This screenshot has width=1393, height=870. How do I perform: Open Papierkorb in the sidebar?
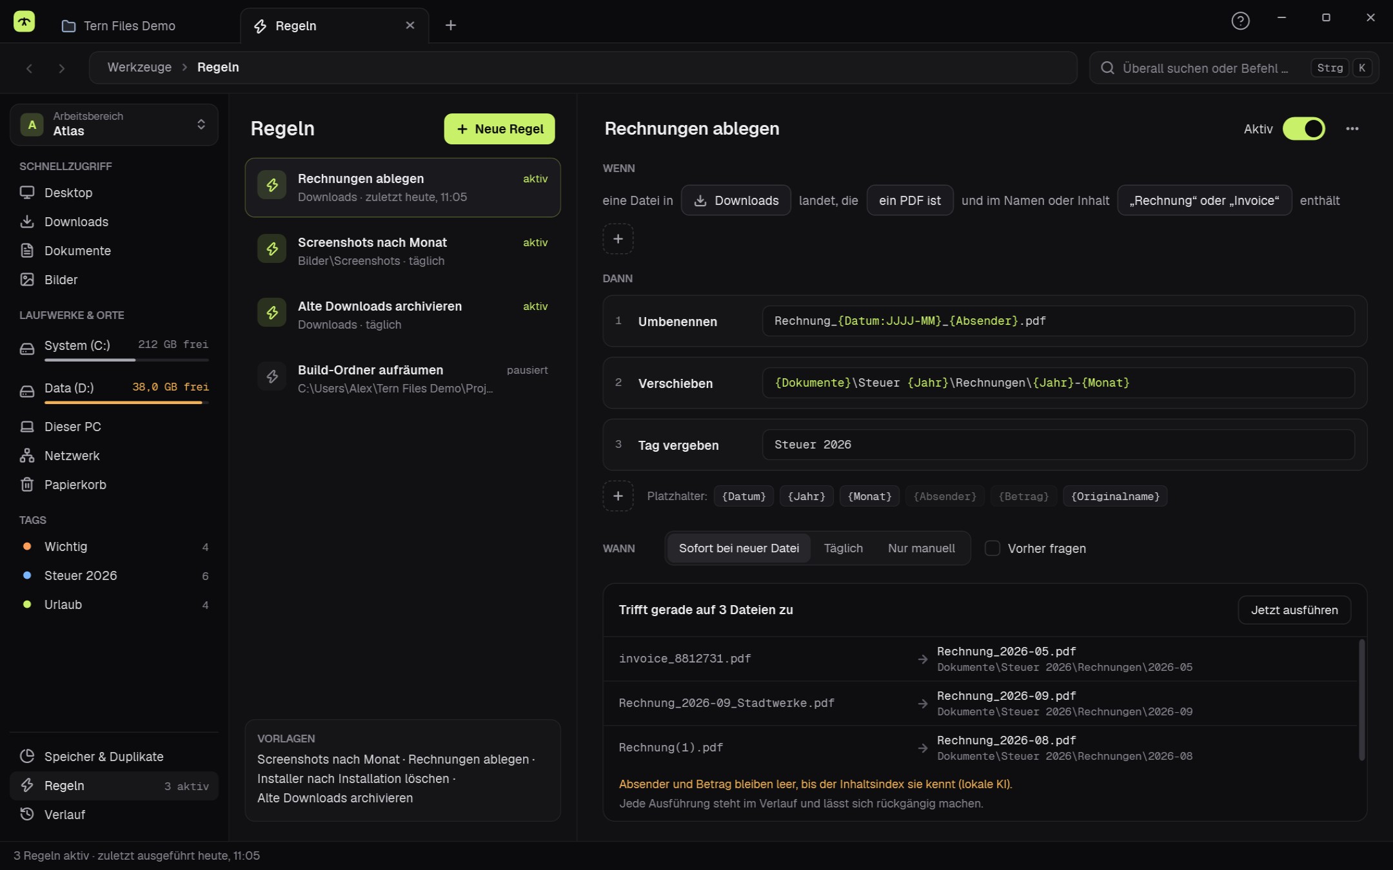click(114, 485)
